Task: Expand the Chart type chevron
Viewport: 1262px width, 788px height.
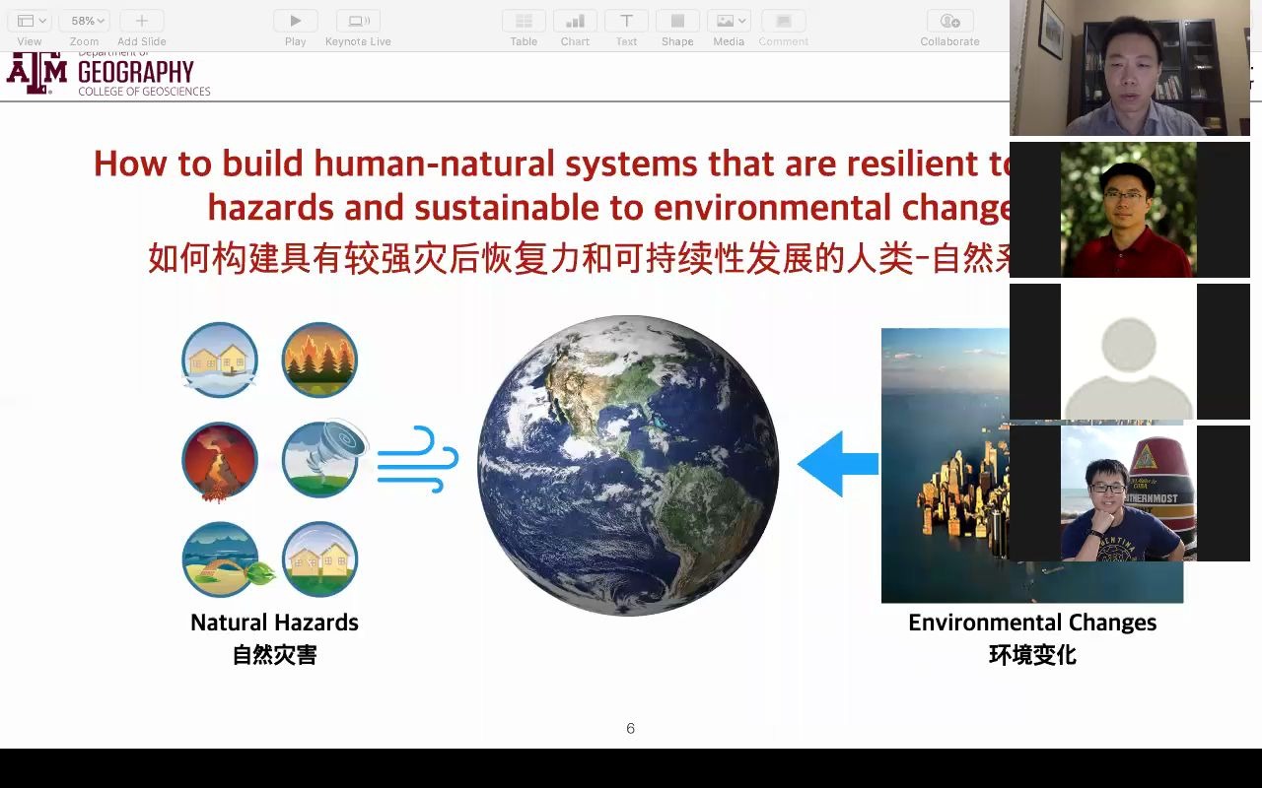Action: point(588,20)
